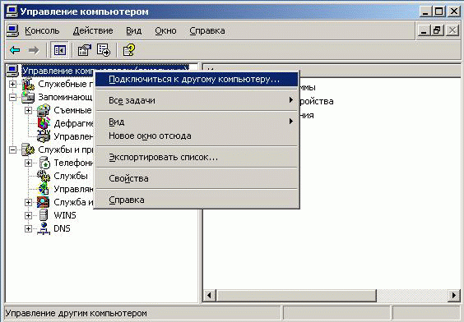Screen dimensions: 464x322
Task: Open the Вид menu in menu bar
Action: point(134,30)
